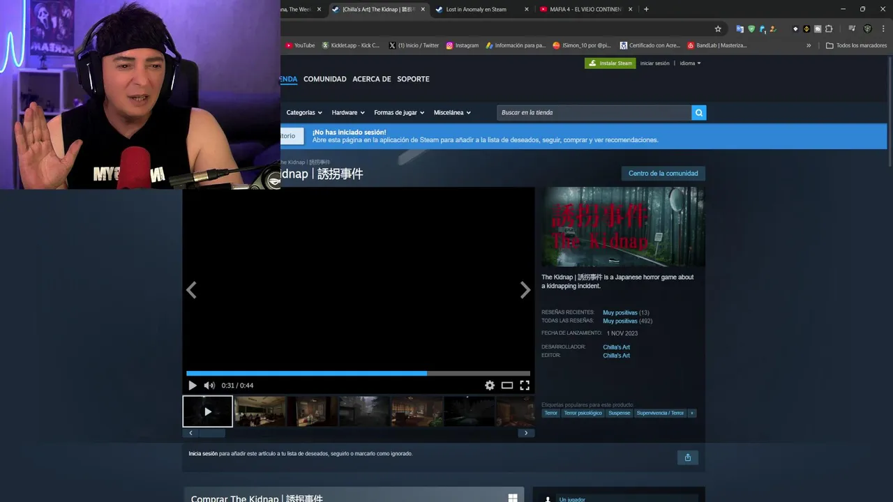The image size is (893, 502).
Task: Expand the Categorías dropdown
Action: [x=304, y=113]
